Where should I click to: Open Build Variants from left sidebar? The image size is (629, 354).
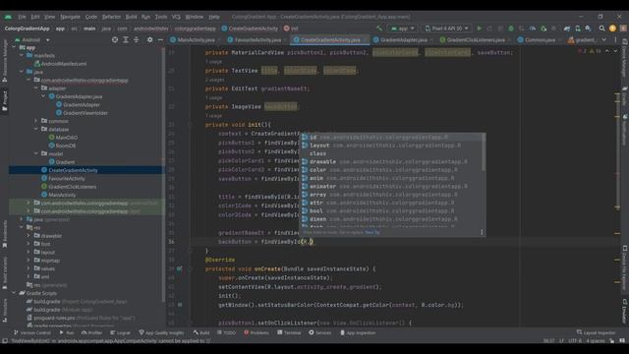(x=4, y=273)
